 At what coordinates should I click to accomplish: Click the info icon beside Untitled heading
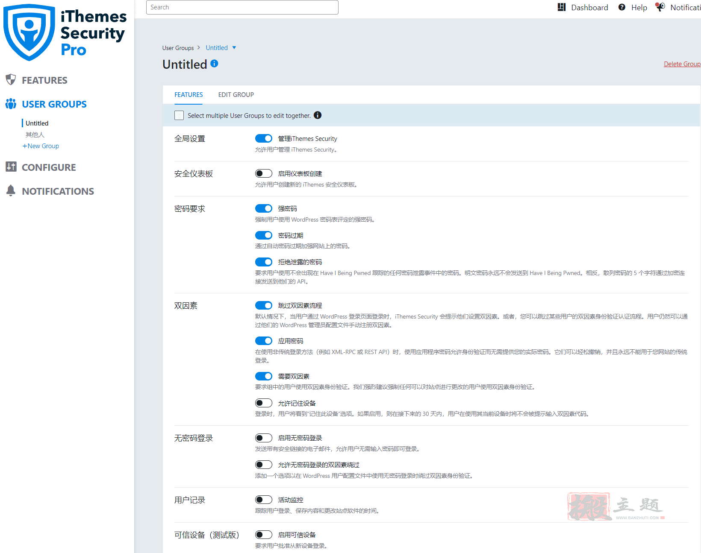215,64
